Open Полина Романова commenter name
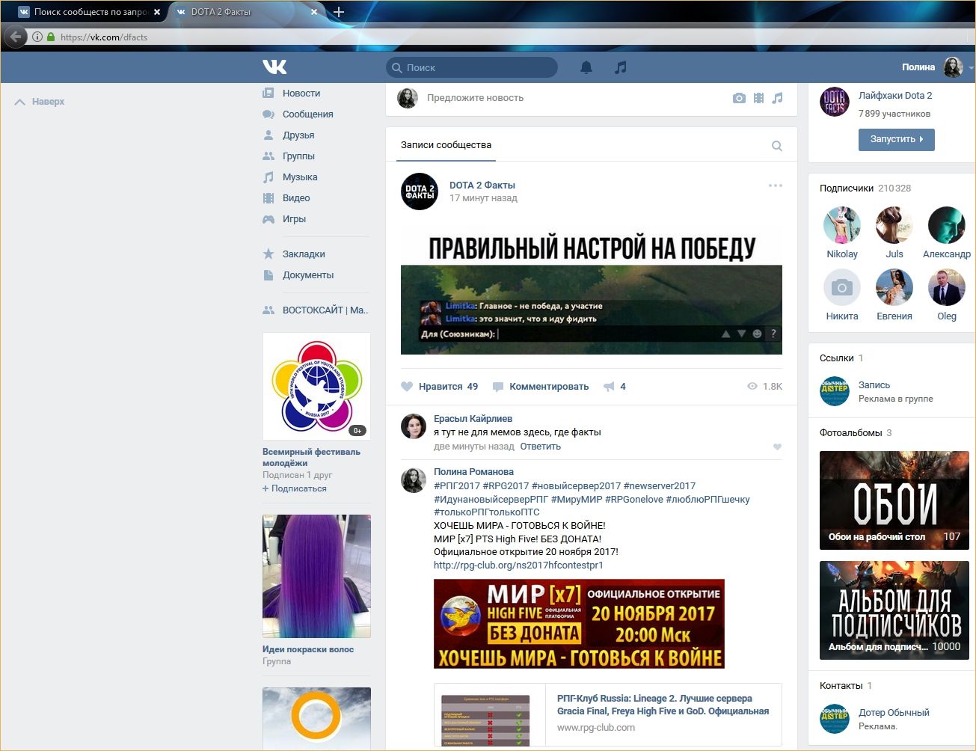 click(473, 472)
